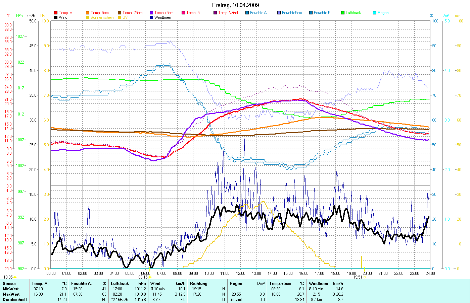The image size is (470, 303).
Task: Click the dark blue Windböen legend swatch
Action: click(x=151, y=17)
